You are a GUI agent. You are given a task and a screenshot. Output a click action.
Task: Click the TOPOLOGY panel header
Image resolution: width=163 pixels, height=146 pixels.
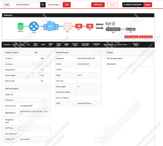point(78,15)
